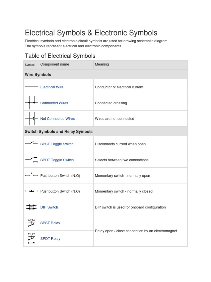The image size is (211, 282).
Task: Click the normally open pushbutton symbol
Action: [31, 175]
